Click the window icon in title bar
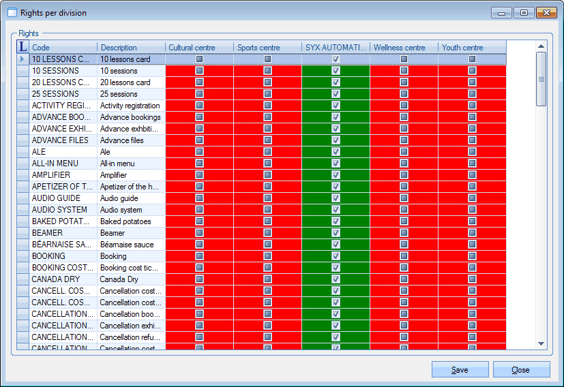 pos(12,13)
